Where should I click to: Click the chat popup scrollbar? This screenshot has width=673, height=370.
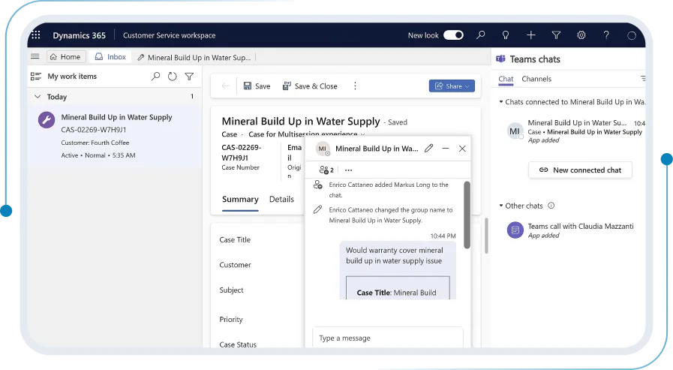point(467,215)
